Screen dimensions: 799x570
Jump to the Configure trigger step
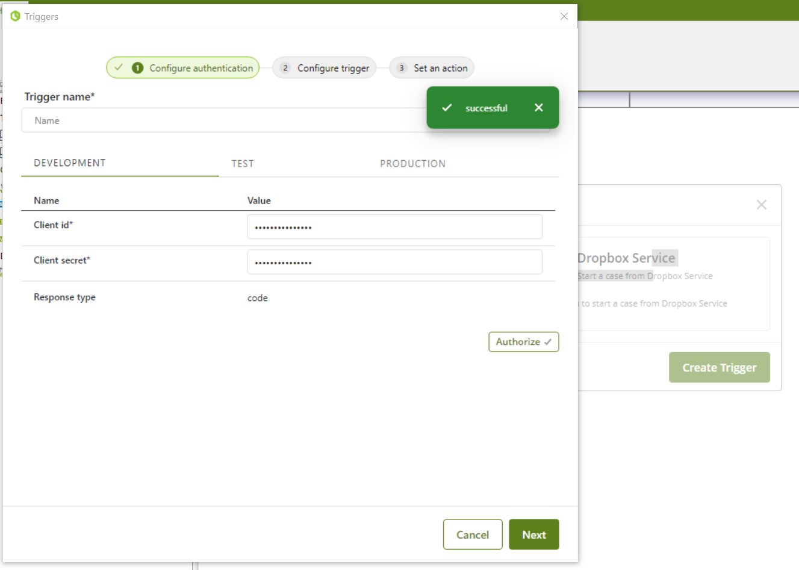[325, 68]
